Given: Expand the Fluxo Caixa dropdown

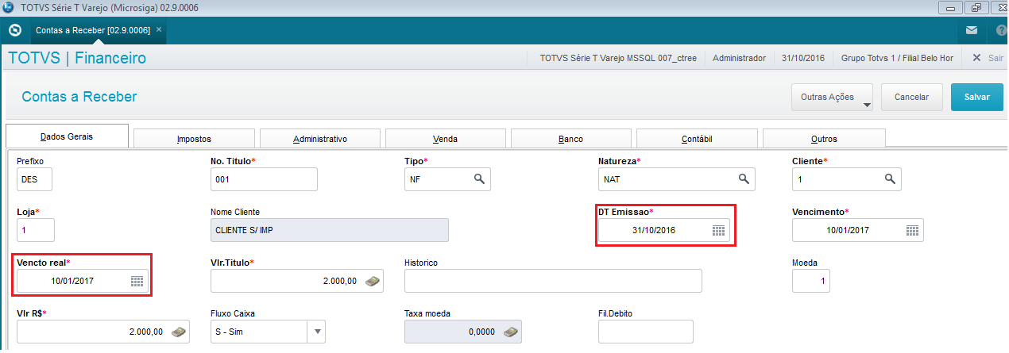Looking at the screenshot, I should (x=316, y=332).
